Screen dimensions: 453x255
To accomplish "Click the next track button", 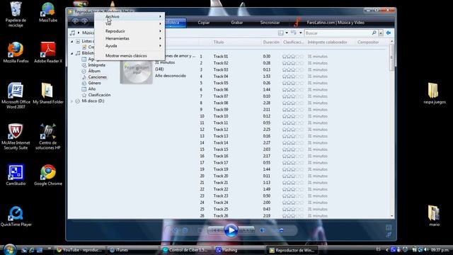I will [x=246, y=230].
